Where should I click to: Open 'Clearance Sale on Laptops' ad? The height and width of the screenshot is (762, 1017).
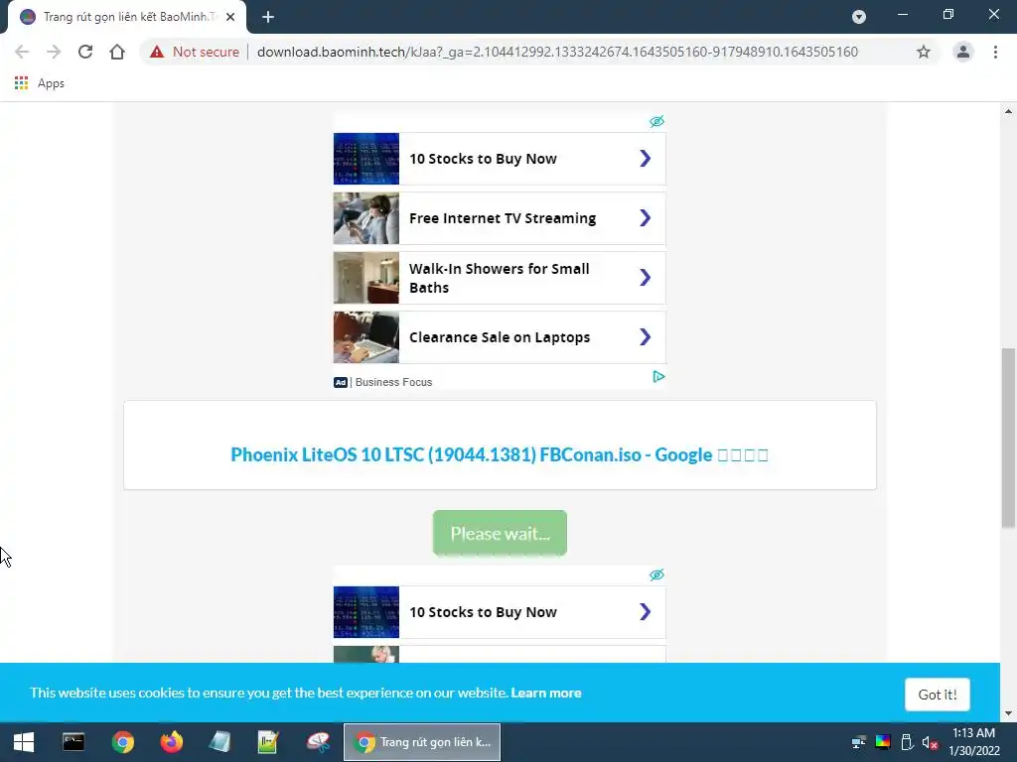click(x=500, y=337)
